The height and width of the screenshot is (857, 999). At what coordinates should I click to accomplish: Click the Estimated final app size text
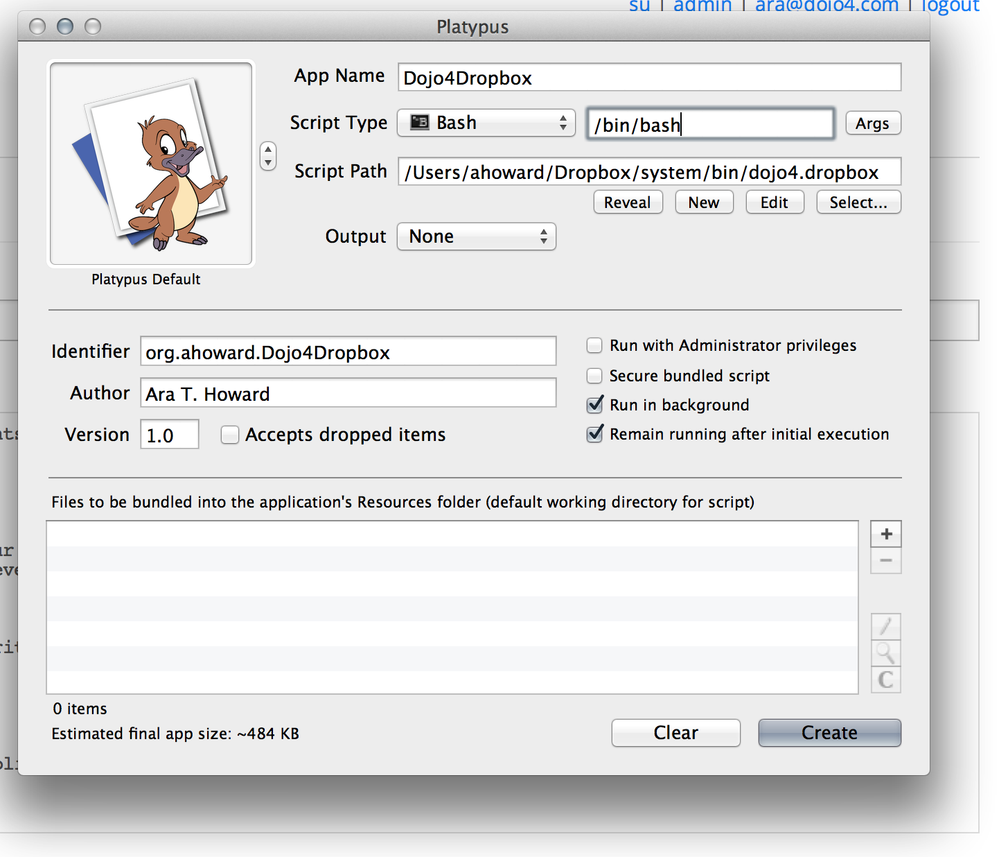[x=175, y=734]
